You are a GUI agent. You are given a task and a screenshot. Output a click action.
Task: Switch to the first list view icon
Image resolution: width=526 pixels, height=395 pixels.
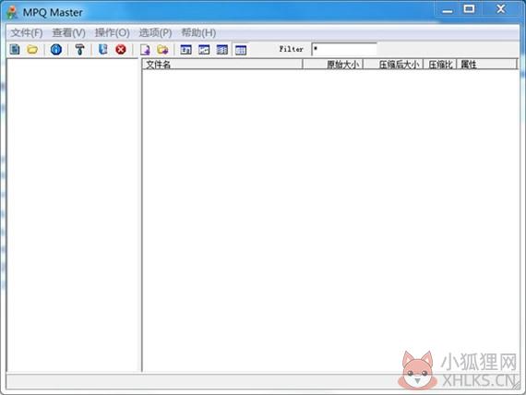(186, 50)
